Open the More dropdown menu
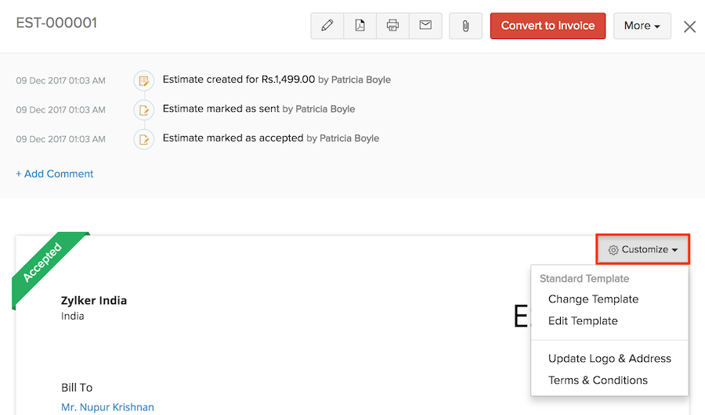 click(x=642, y=26)
